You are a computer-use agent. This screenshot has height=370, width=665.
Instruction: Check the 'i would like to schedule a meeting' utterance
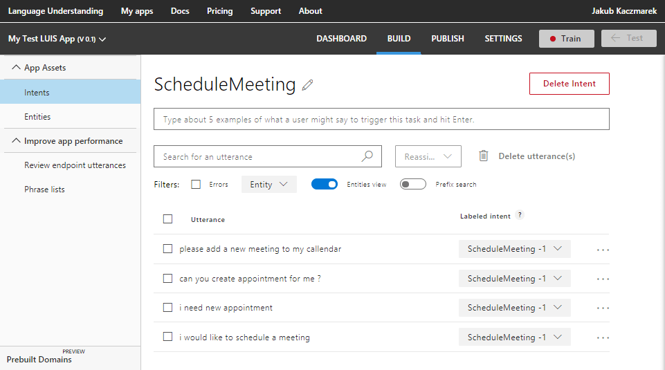point(168,337)
